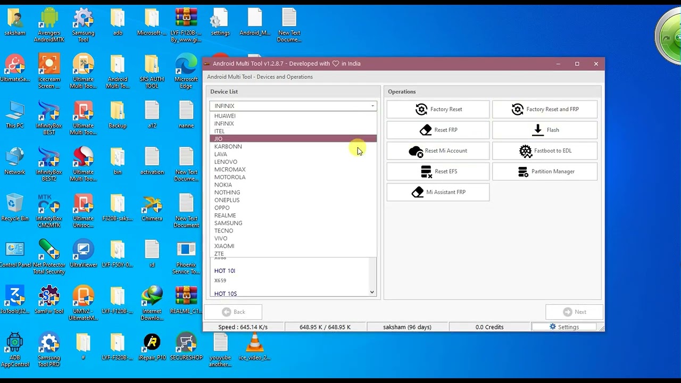This screenshot has height=383, width=681.
Task: Open ADB AppControl desktop shortcut
Action: 14,349
